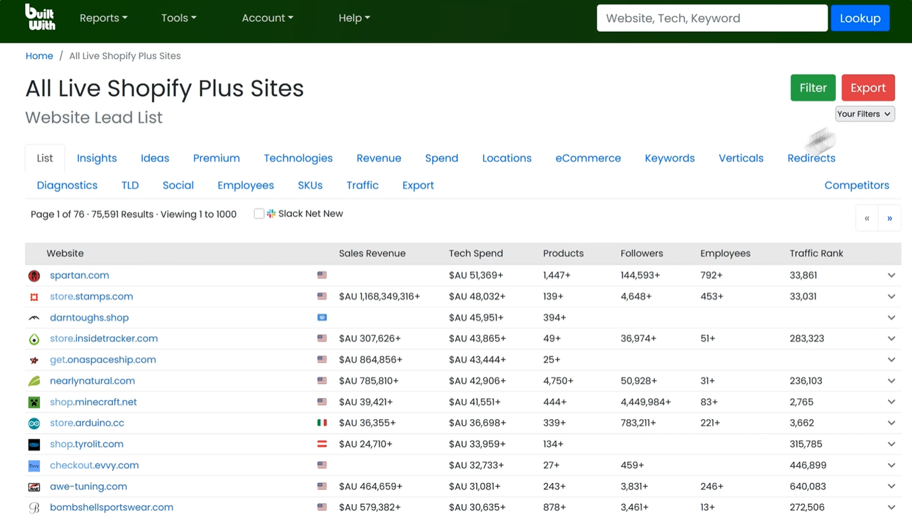Image resolution: width=912 pixels, height=516 pixels.
Task: Sort by the Sales Revenue column header
Action: click(x=372, y=253)
